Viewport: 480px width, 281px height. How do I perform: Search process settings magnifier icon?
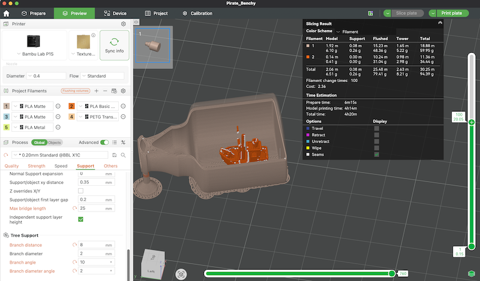[x=123, y=155]
